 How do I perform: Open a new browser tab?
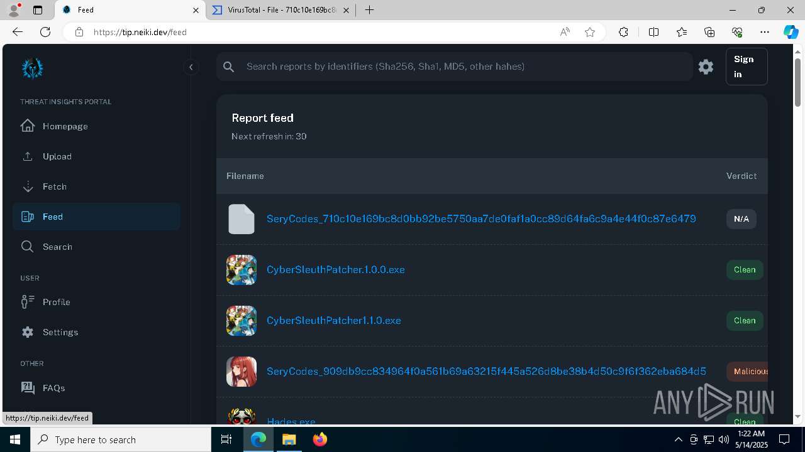pyautogui.click(x=370, y=10)
